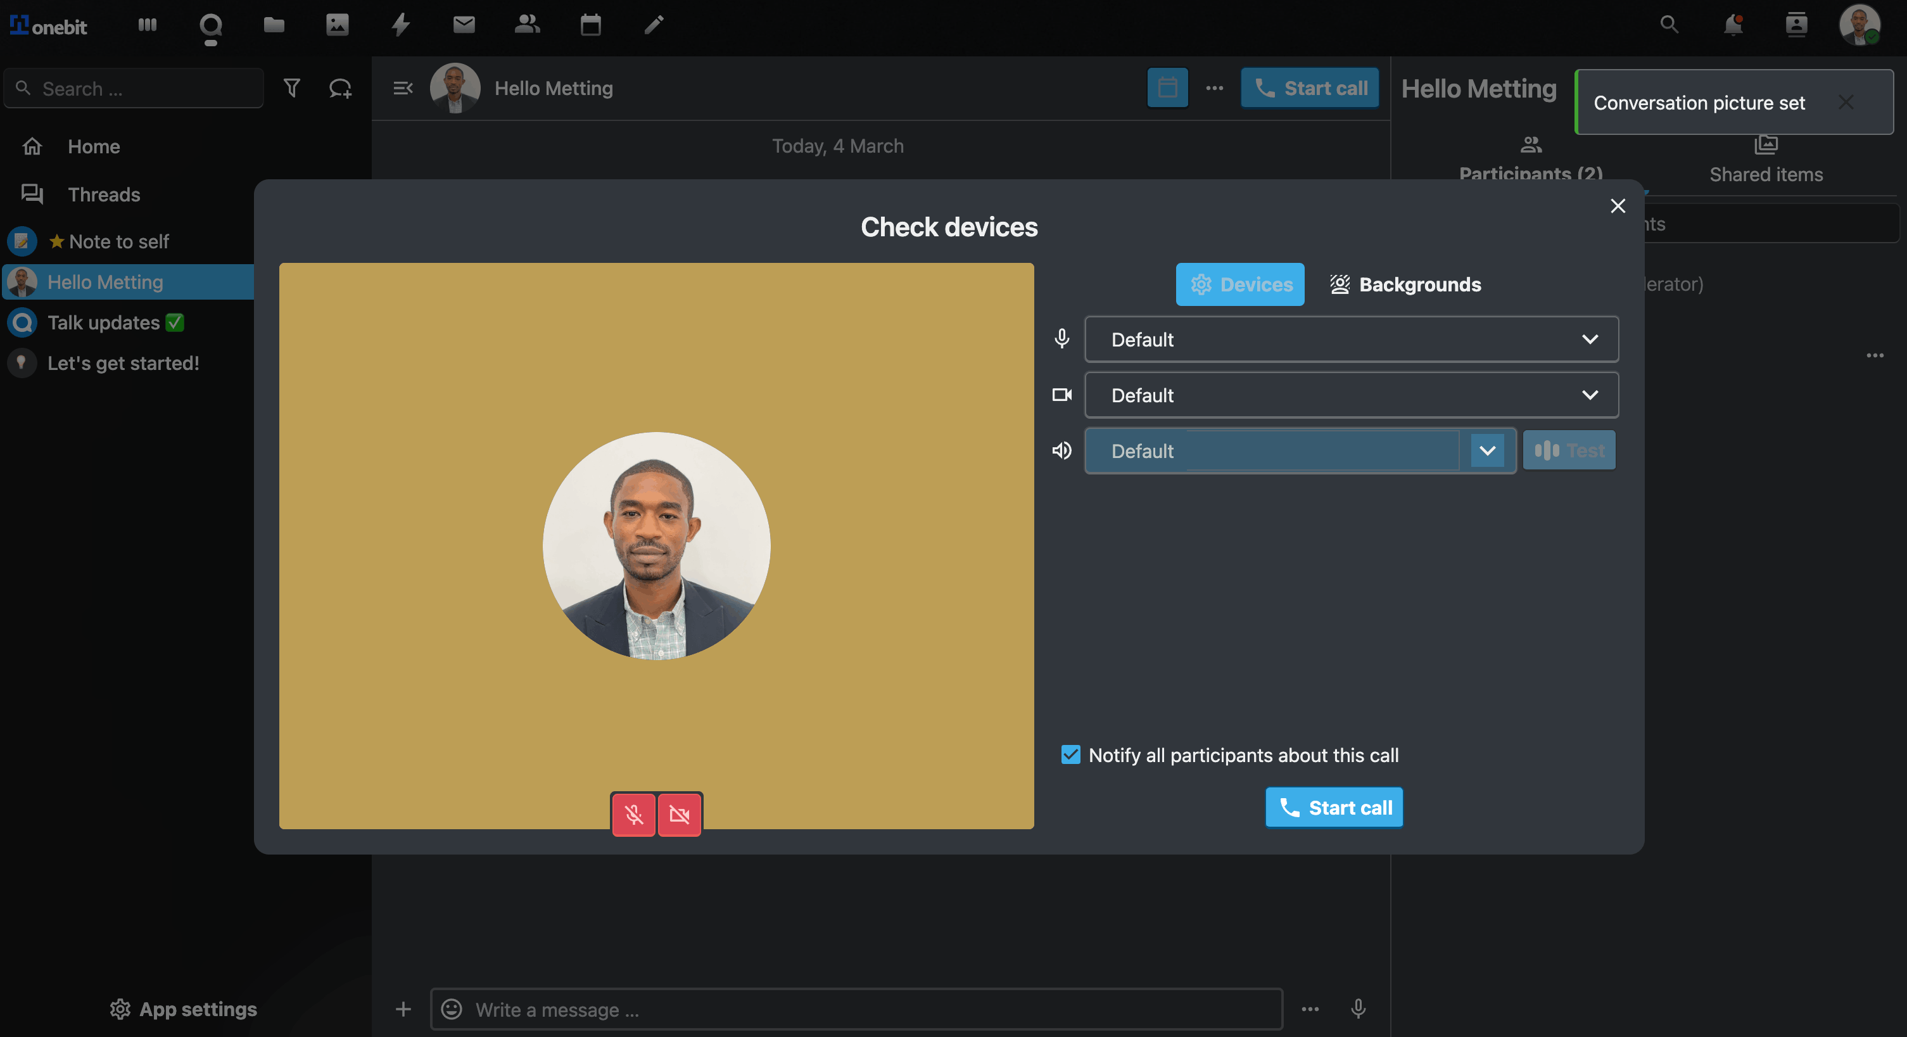Open the Photos app icon
Viewport: 1907px width, 1037px height.
click(338, 25)
